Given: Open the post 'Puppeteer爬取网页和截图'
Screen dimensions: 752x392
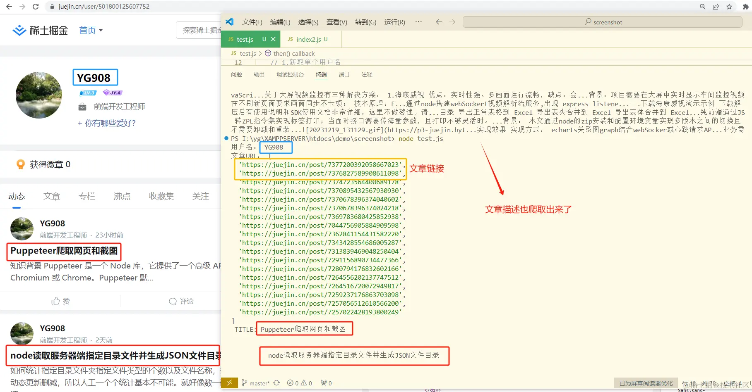Looking at the screenshot, I should coord(64,251).
